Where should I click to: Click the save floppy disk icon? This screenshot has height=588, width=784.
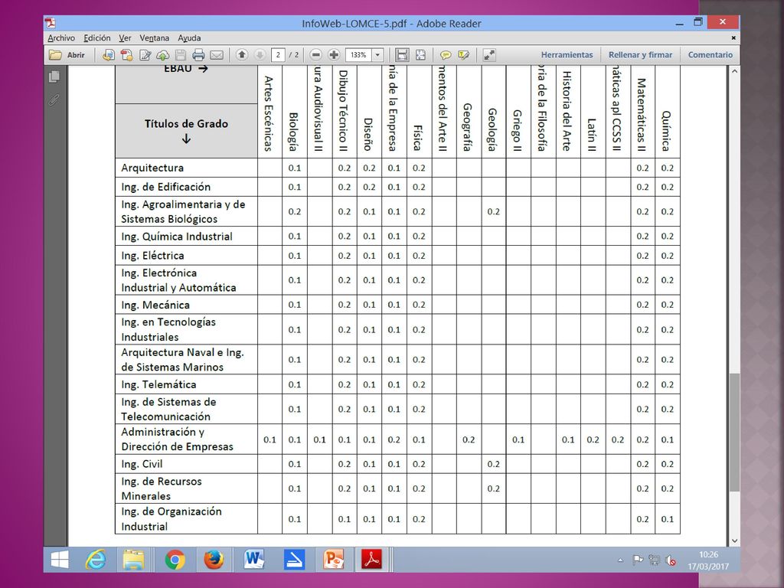[x=181, y=55]
